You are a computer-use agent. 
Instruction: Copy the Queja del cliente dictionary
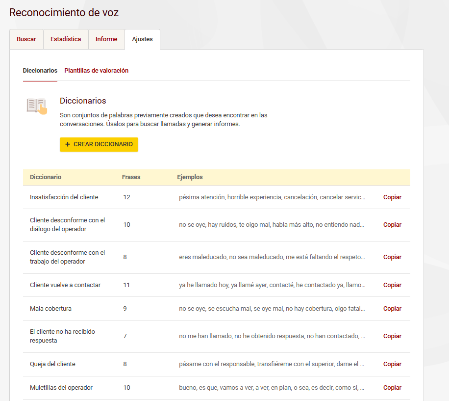(x=392, y=364)
